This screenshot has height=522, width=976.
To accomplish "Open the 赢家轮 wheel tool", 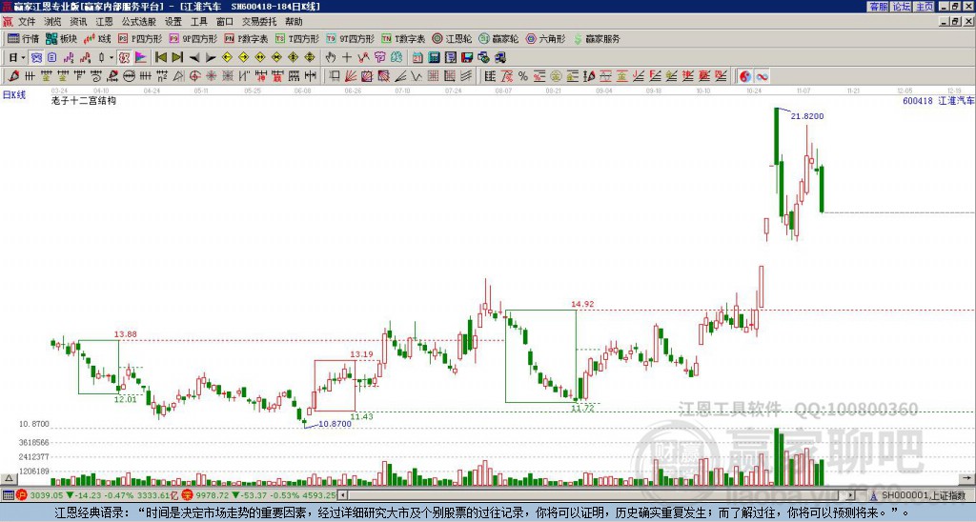I will [498, 38].
